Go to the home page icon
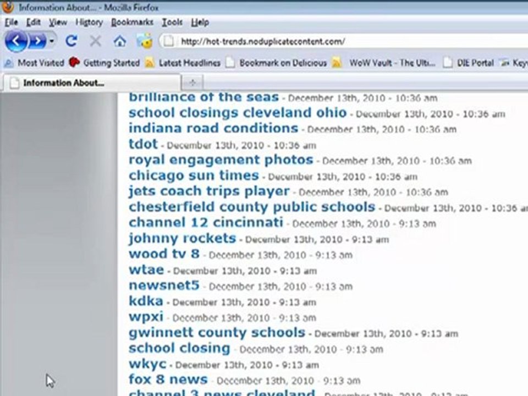 [x=119, y=41]
